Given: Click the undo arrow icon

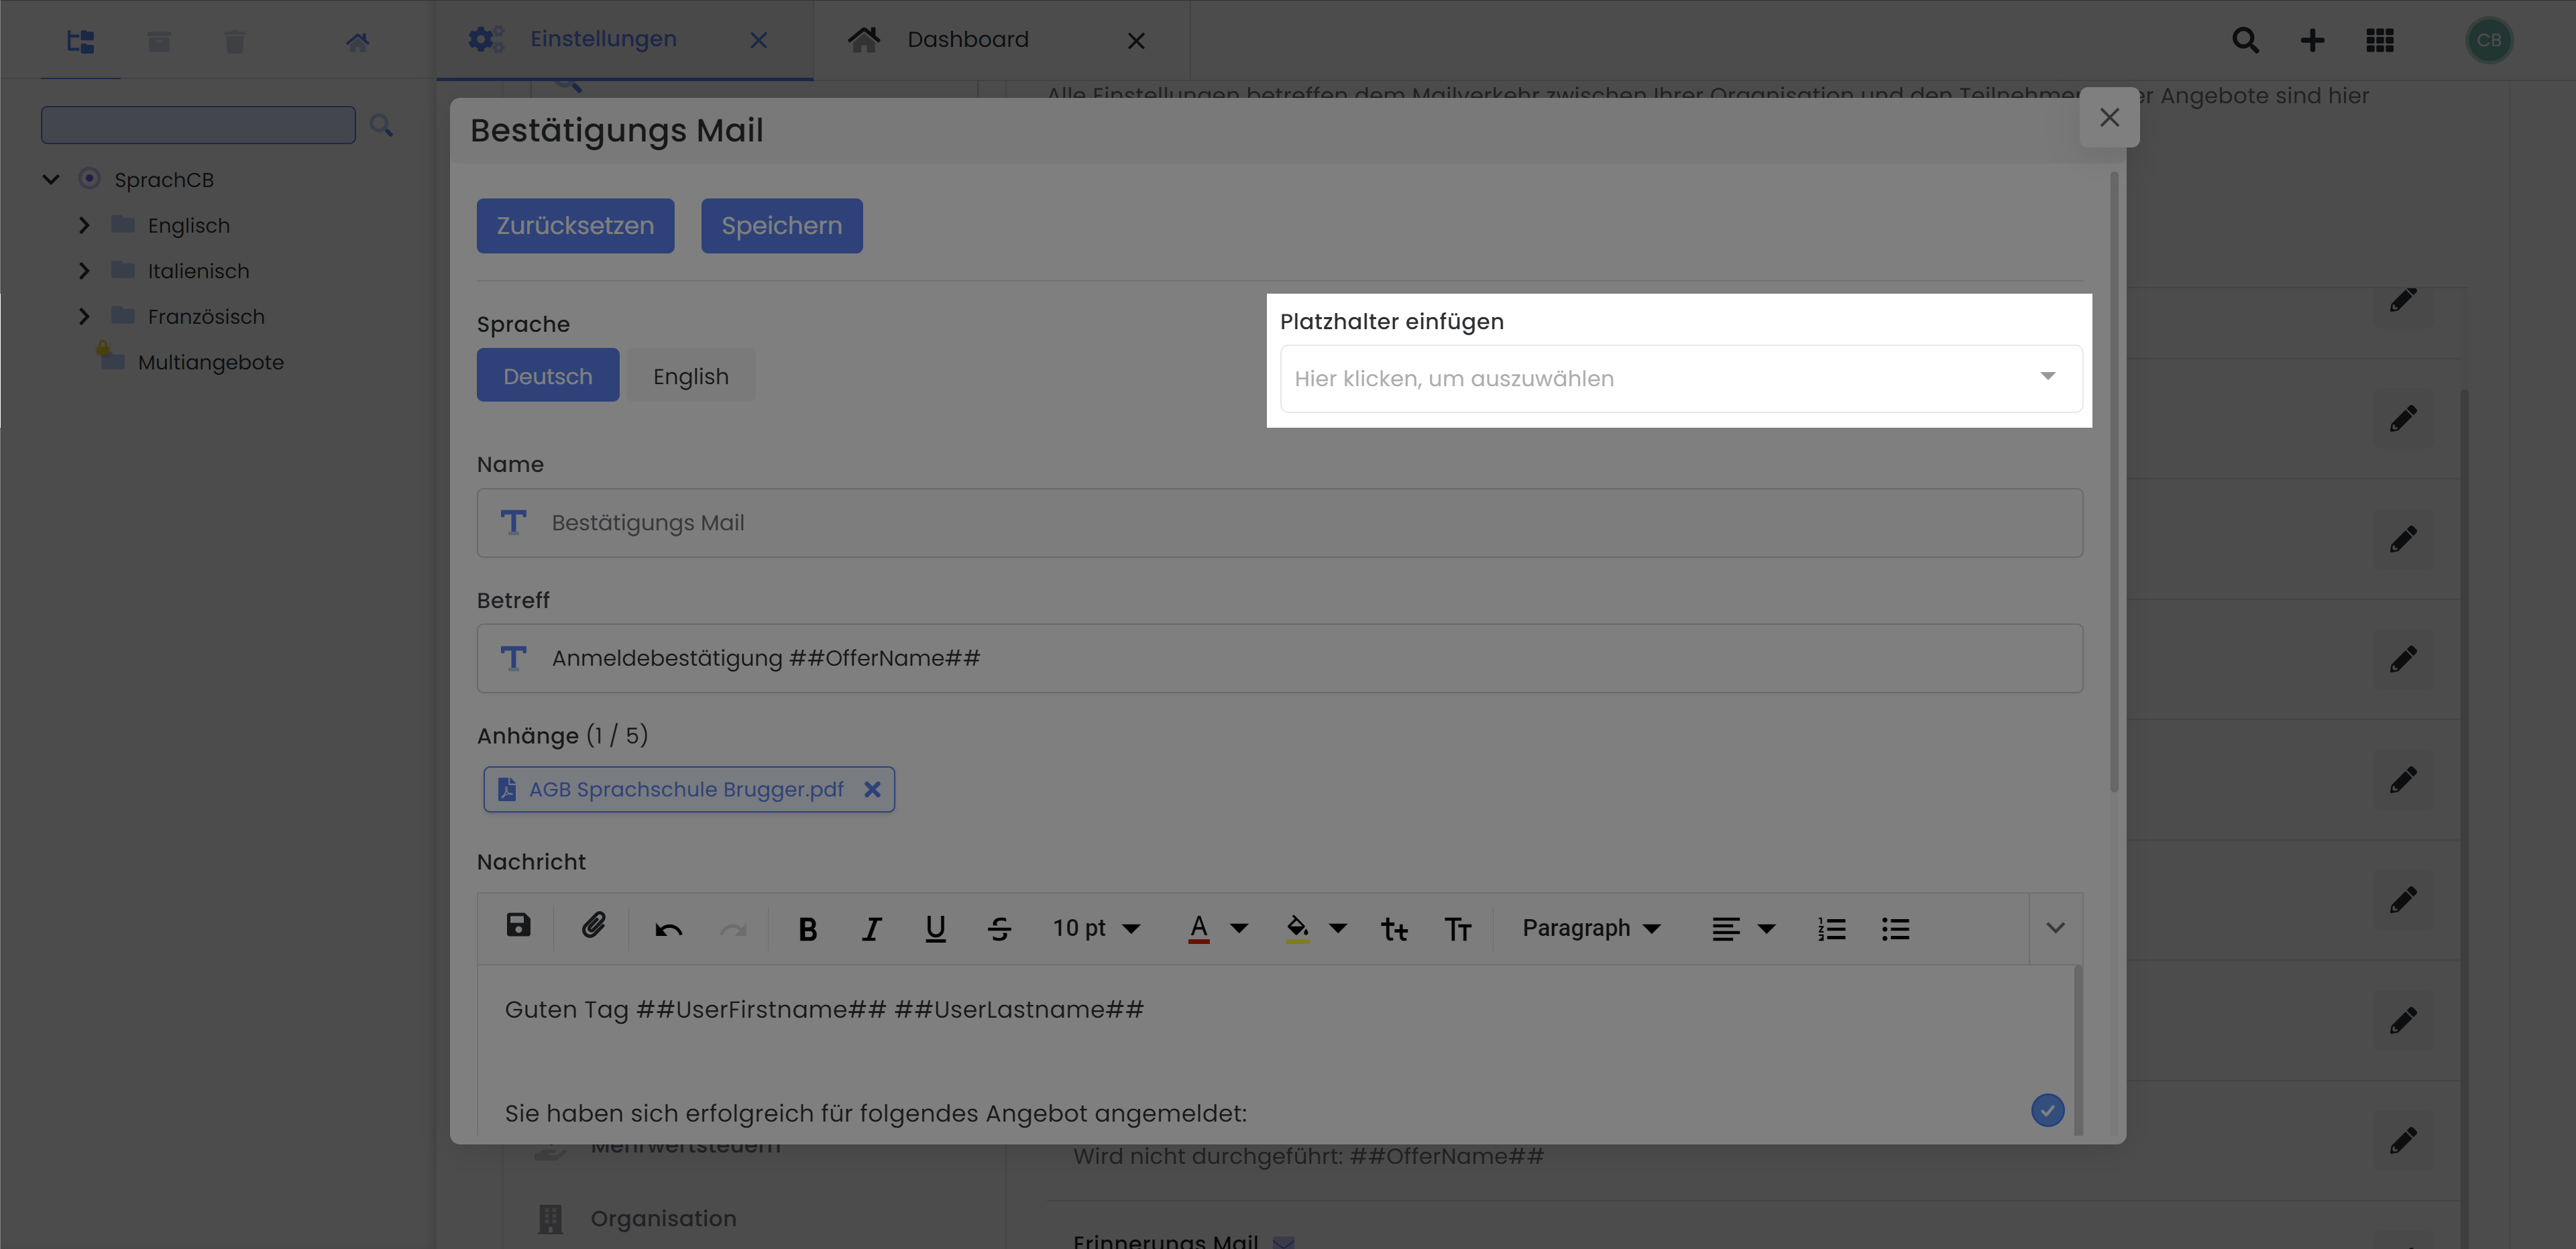Looking at the screenshot, I should [x=668, y=929].
